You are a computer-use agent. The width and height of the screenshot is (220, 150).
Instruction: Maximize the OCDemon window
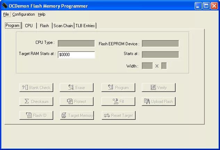[x=206, y=6]
